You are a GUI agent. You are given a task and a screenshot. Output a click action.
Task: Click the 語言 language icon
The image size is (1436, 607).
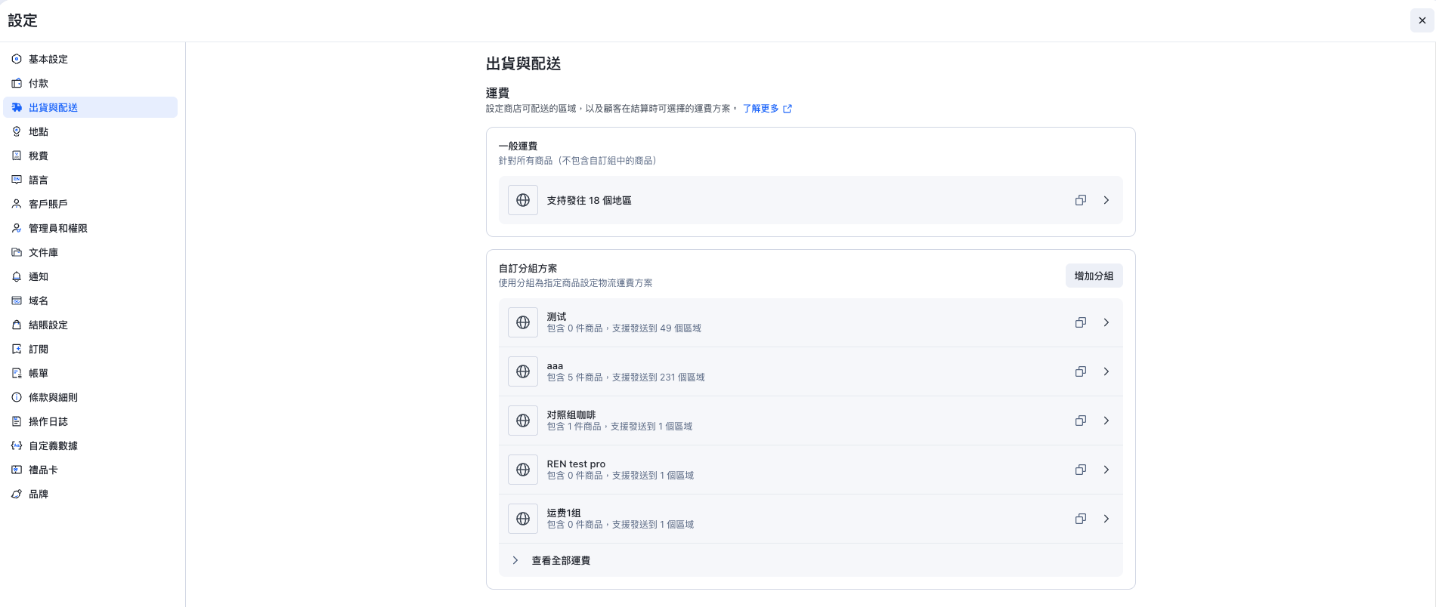coord(17,180)
